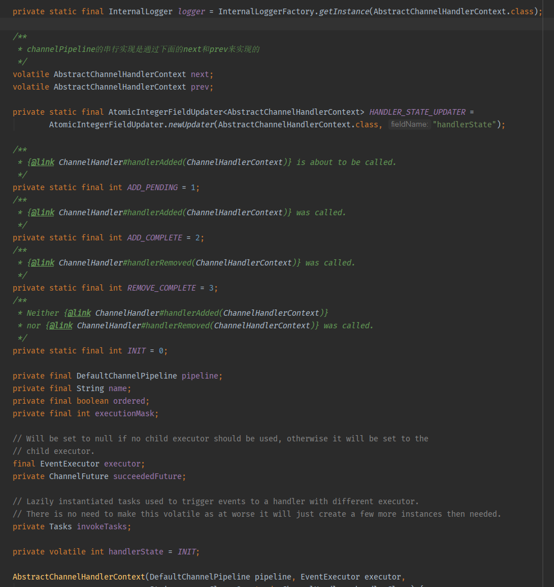The width and height of the screenshot is (554, 587).
Task: Click the value 1 after ADD_PENDING
Action: 193,187
